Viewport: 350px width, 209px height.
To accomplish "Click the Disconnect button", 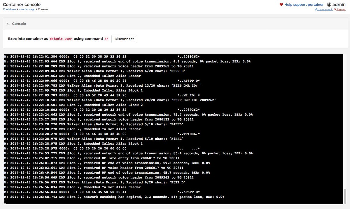I will 124,39.
